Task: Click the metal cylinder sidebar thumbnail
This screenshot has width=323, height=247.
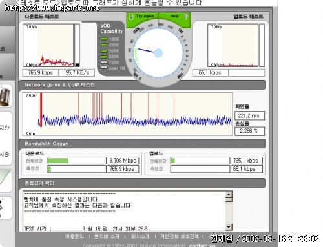Action: pyautogui.click(x=5, y=95)
